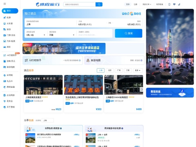Select the 上海 city tab in hotel recommendations

coord(100,70)
